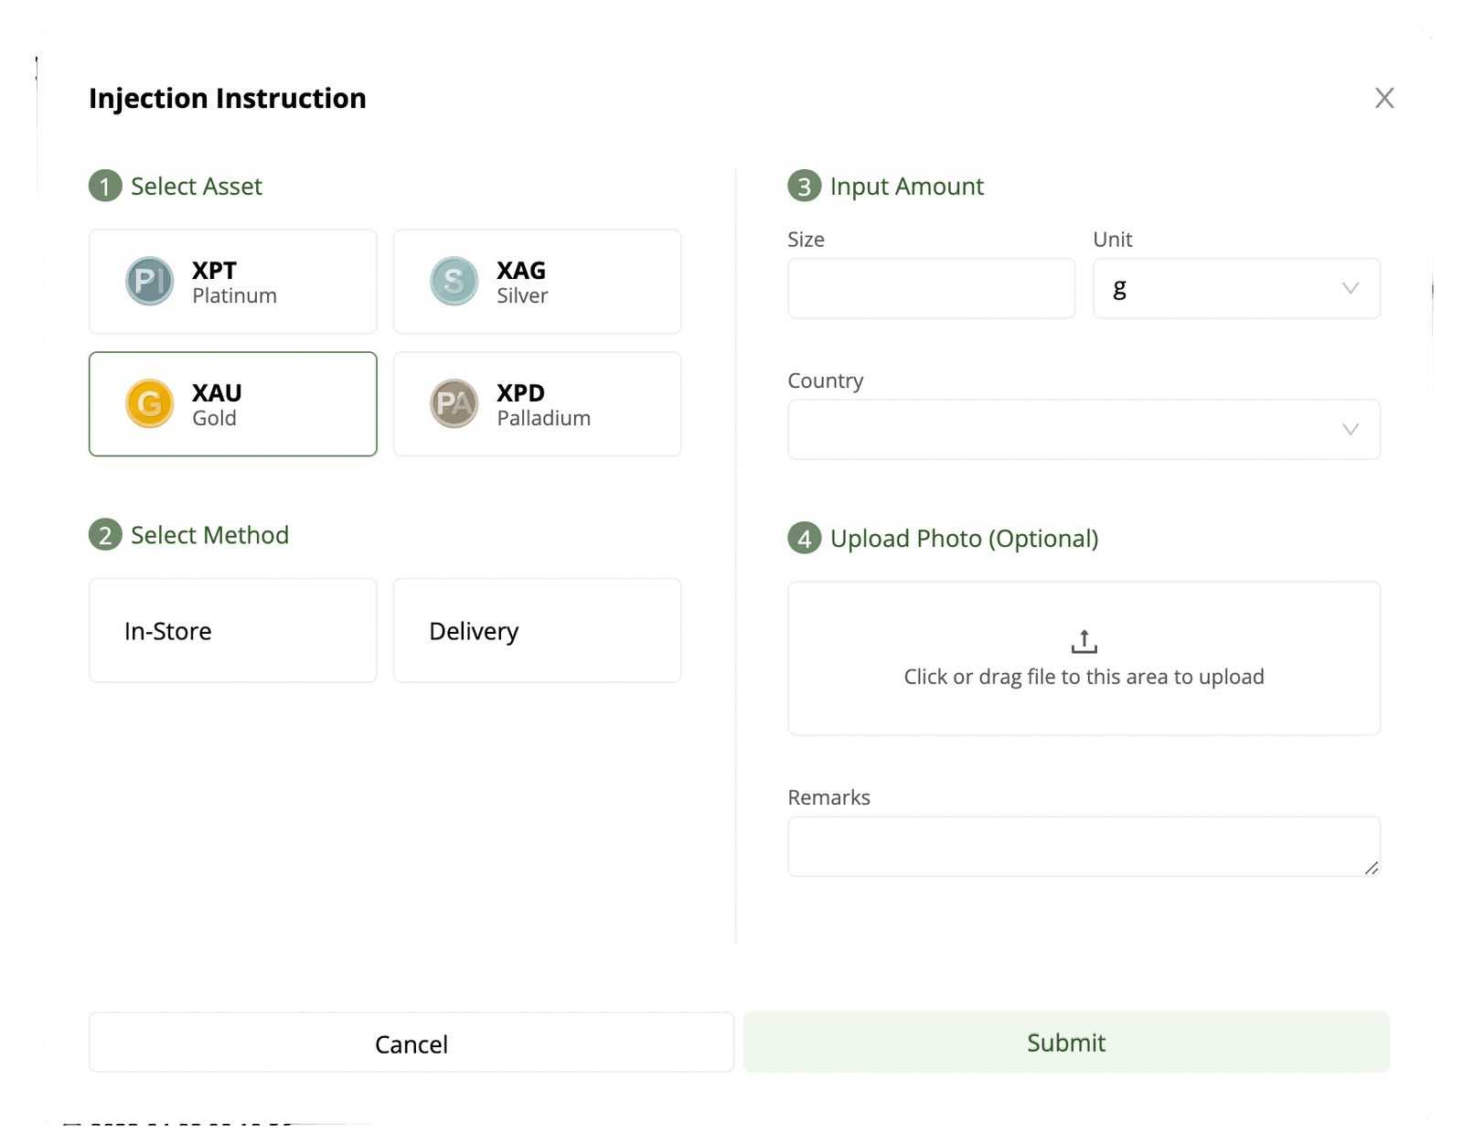Close the Injection Instruction dialog
This screenshot has width=1463, height=1145.
click(1383, 98)
